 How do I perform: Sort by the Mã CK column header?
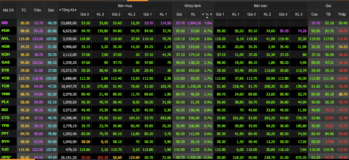pos(9,10)
